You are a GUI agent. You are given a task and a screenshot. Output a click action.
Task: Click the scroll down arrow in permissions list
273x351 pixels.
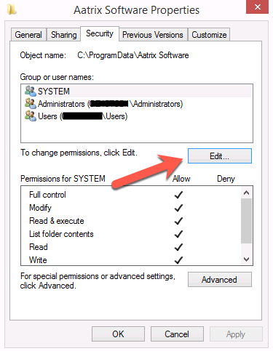pyautogui.click(x=247, y=259)
